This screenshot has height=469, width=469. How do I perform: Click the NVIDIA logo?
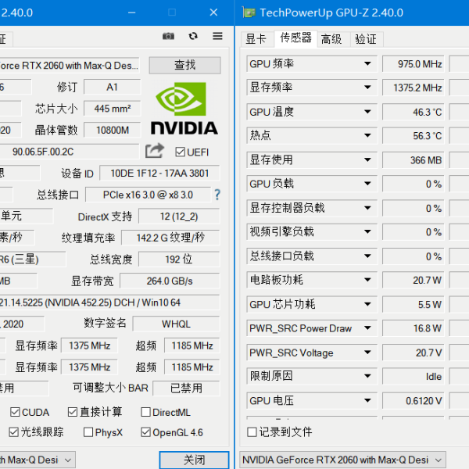pyautogui.click(x=184, y=109)
